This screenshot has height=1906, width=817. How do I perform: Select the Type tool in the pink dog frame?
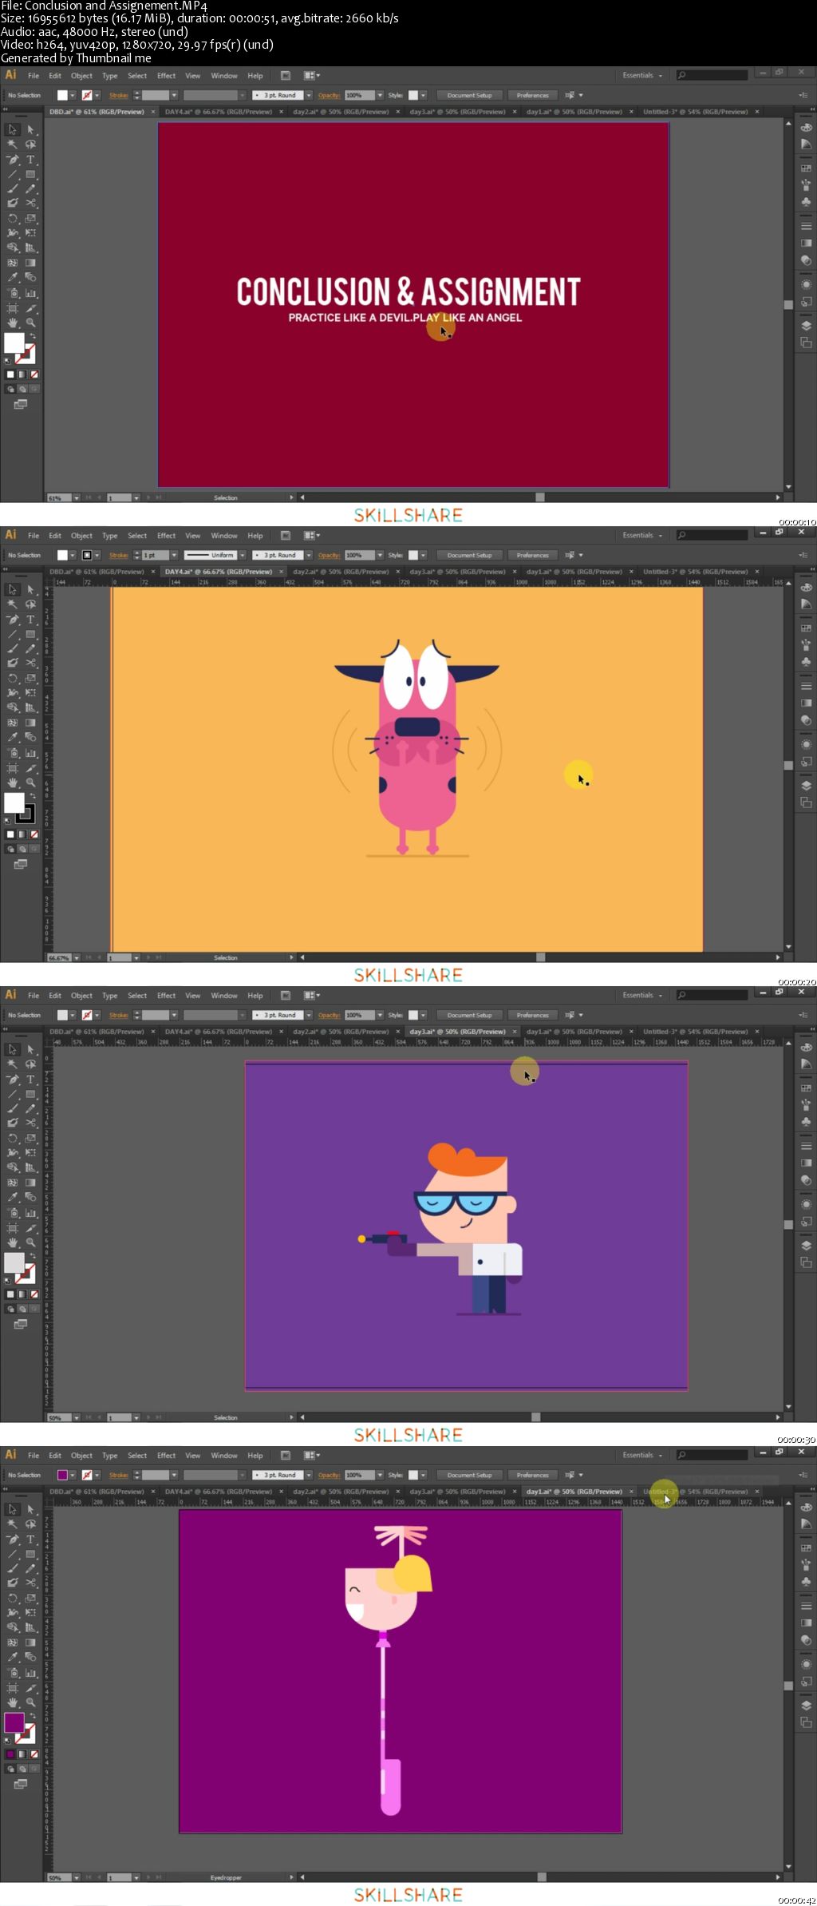tap(30, 620)
